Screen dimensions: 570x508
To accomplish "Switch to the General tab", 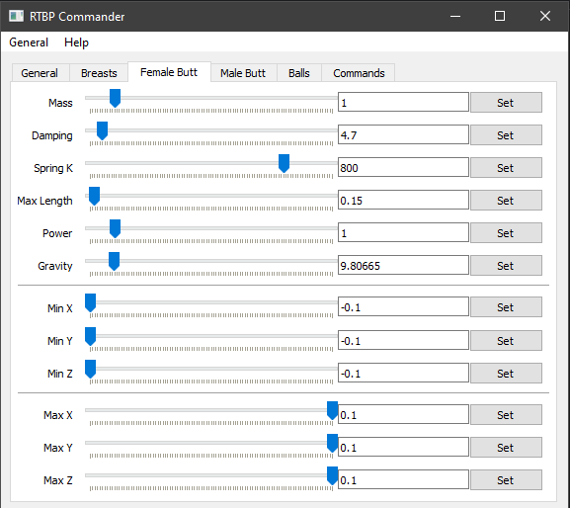I will point(40,73).
